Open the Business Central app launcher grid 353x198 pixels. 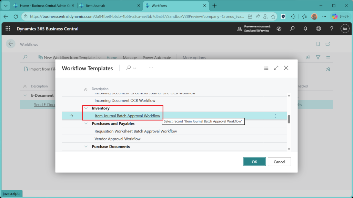(x=8, y=29)
